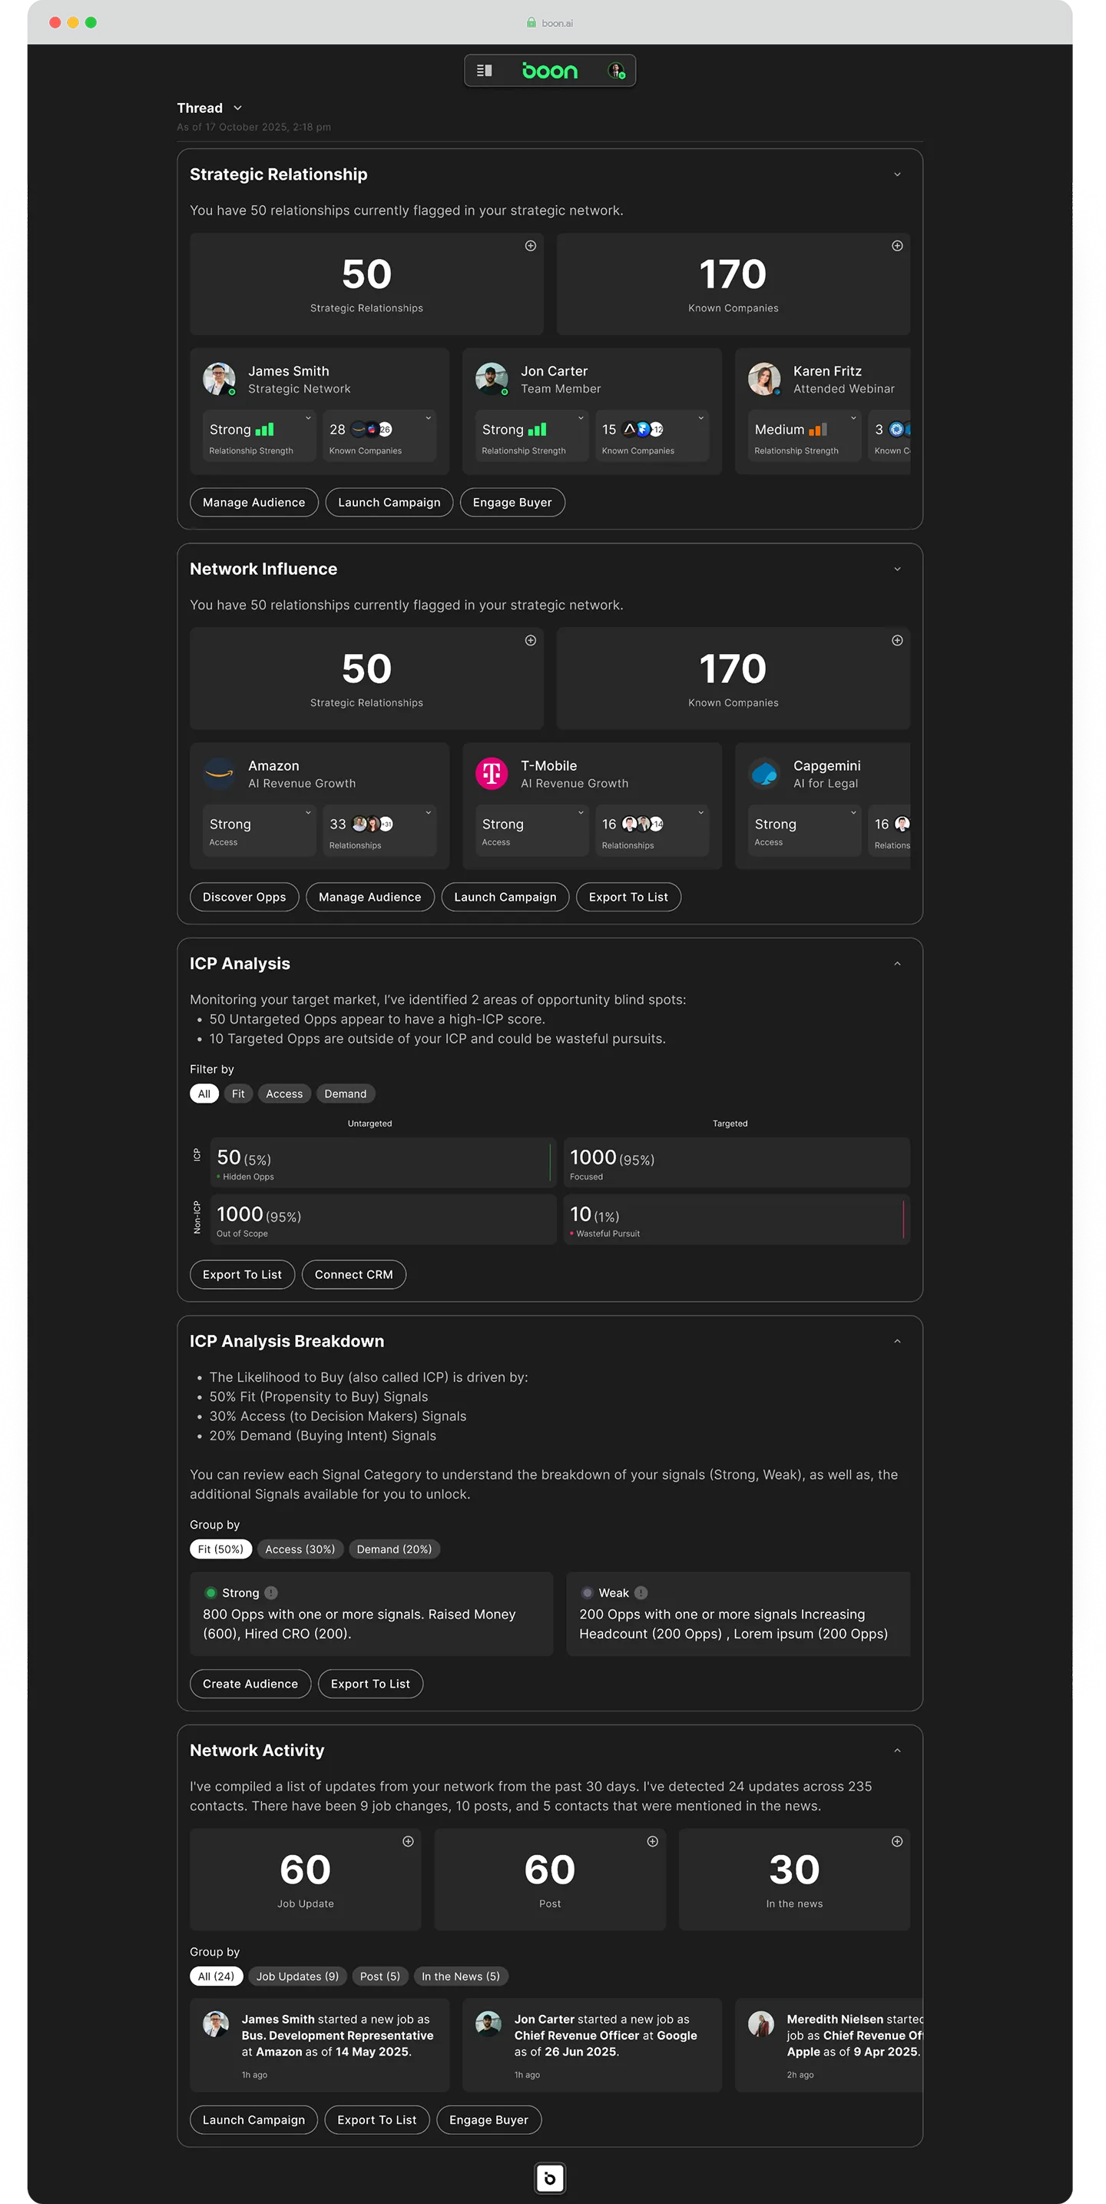Collapse the Strategic Relationship section
The width and height of the screenshot is (1106, 2204).
click(x=896, y=174)
